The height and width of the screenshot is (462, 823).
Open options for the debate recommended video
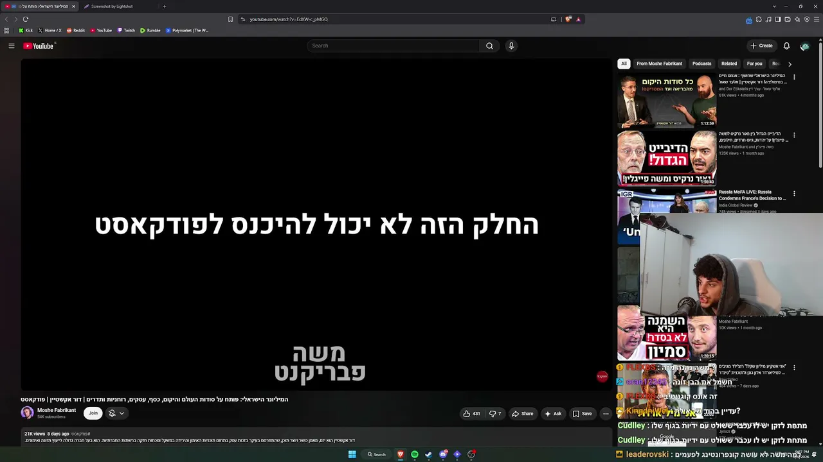(794, 135)
